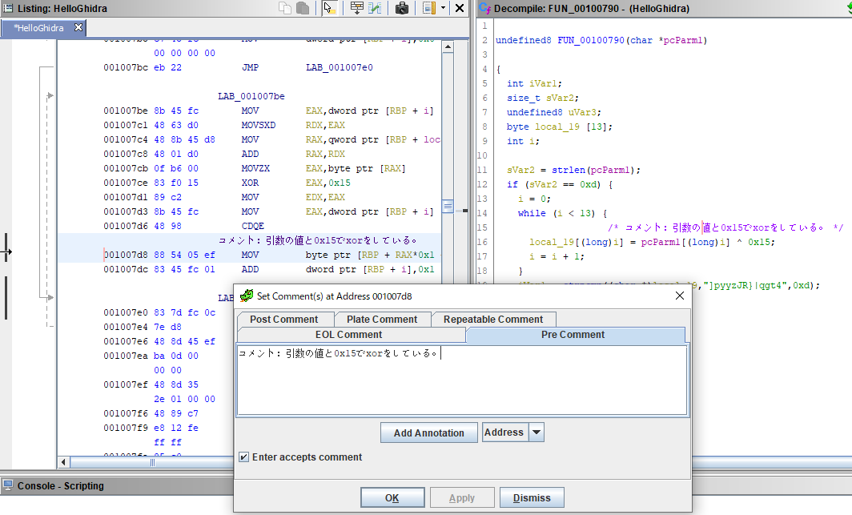The height and width of the screenshot is (515, 852).
Task: Close the HelloGhidra listing tab
Action: tap(78, 27)
